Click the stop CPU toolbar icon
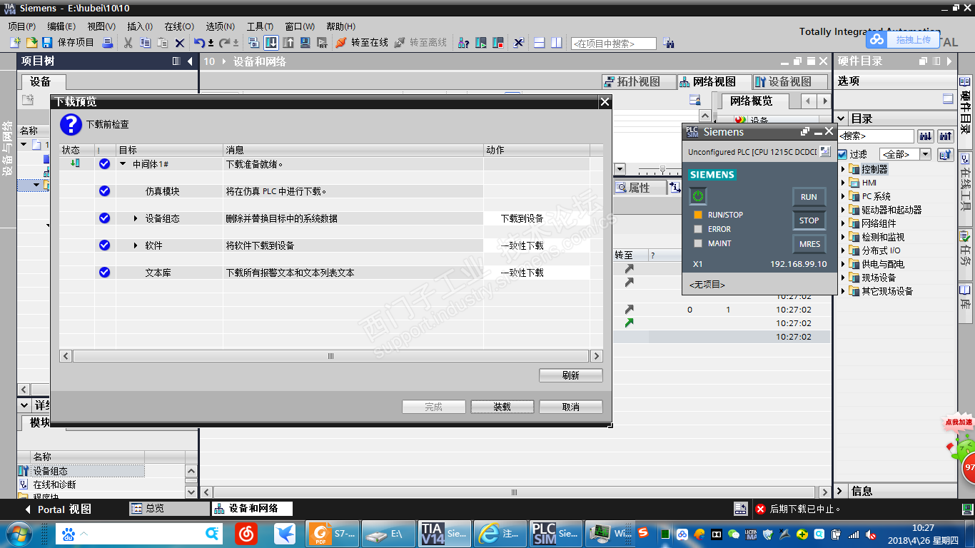 (x=498, y=43)
